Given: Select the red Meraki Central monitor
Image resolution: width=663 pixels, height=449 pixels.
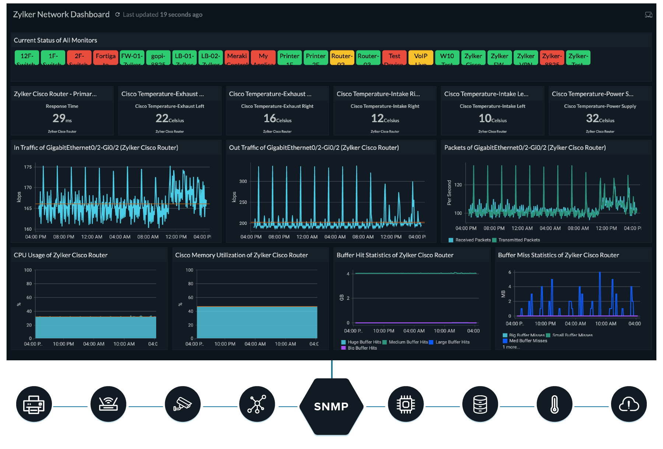Looking at the screenshot, I should (x=237, y=57).
